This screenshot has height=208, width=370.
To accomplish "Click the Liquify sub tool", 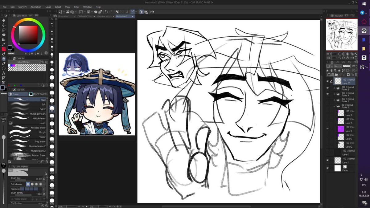I will pos(27,123).
